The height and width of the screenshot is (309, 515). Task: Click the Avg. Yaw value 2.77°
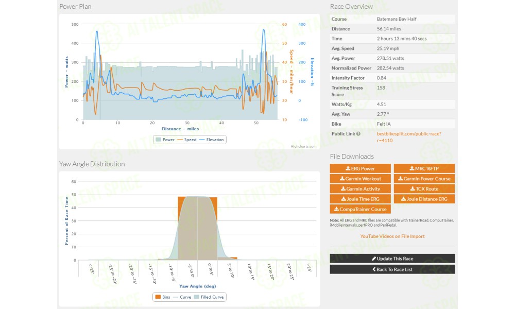tap(383, 114)
